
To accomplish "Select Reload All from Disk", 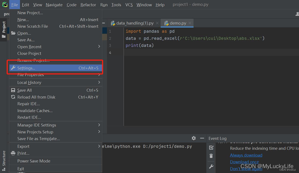I will pos(56,97).
